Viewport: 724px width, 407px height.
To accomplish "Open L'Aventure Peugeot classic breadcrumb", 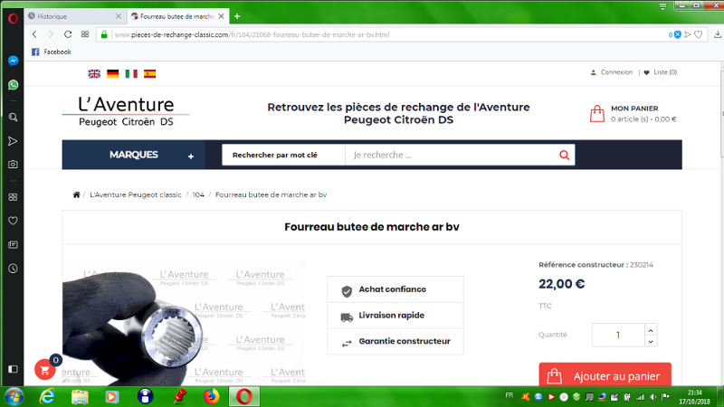I will [135, 194].
